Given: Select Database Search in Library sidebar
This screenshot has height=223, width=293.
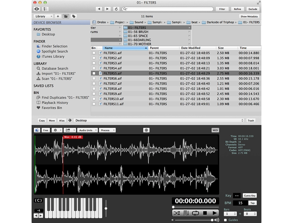Looking at the screenshot, I should tap(55, 68).
